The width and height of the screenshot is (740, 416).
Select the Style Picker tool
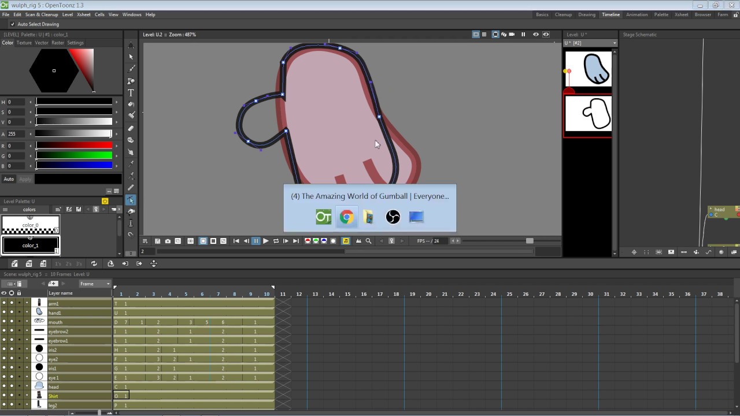[131, 164]
